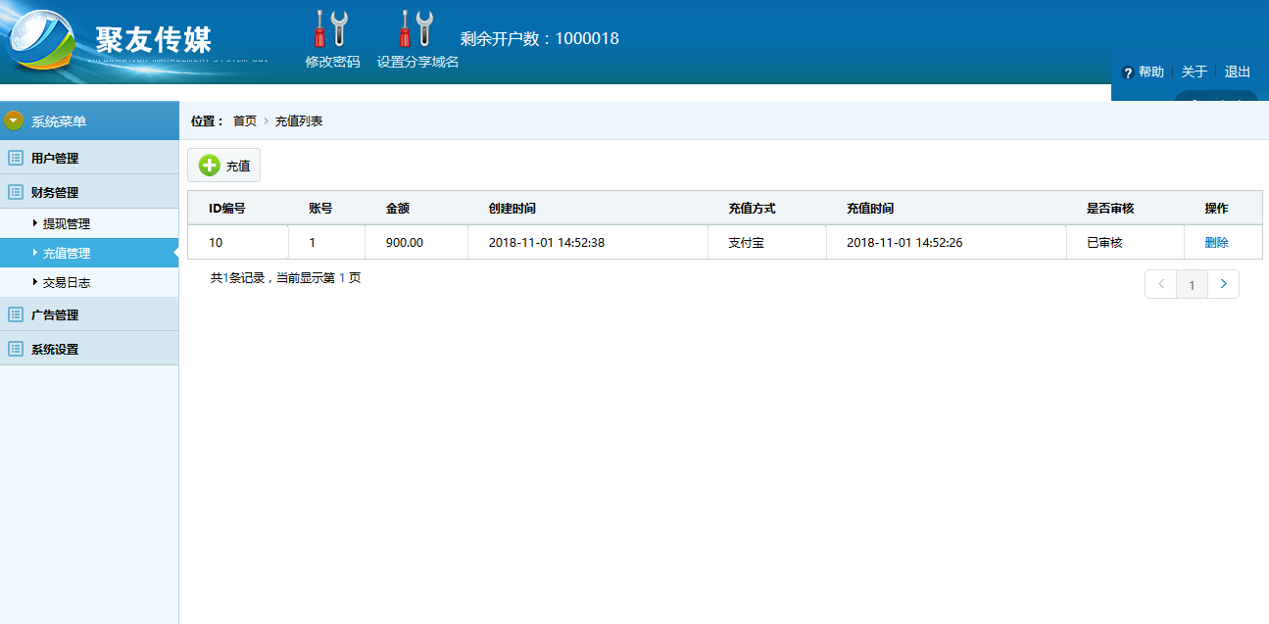Click the amount cell 900.00
The width and height of the screenshot is (1269, 624).
point(405,243)
